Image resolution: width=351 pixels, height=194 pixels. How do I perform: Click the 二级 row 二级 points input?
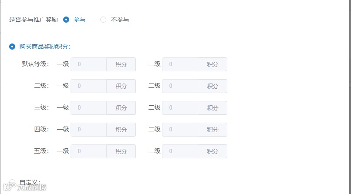(180, 86)
